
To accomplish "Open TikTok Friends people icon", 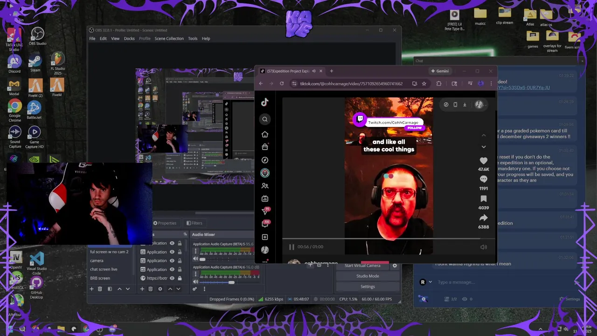I will point(264,186).
